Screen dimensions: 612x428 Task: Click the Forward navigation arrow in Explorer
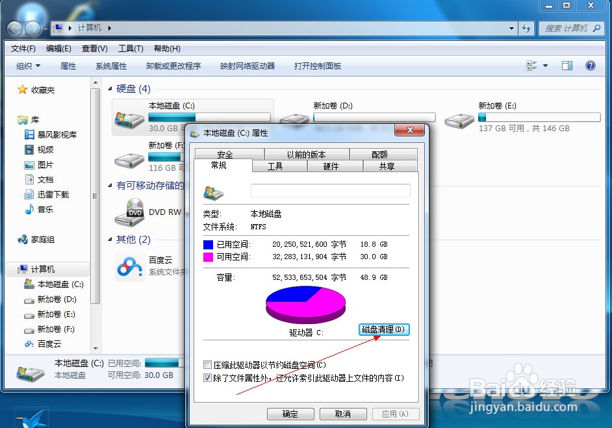pyautogui.click(x=32, y=29)
